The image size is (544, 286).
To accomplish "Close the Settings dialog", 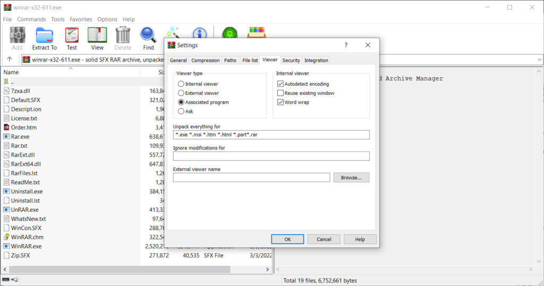I will click(x=368, y=45).
